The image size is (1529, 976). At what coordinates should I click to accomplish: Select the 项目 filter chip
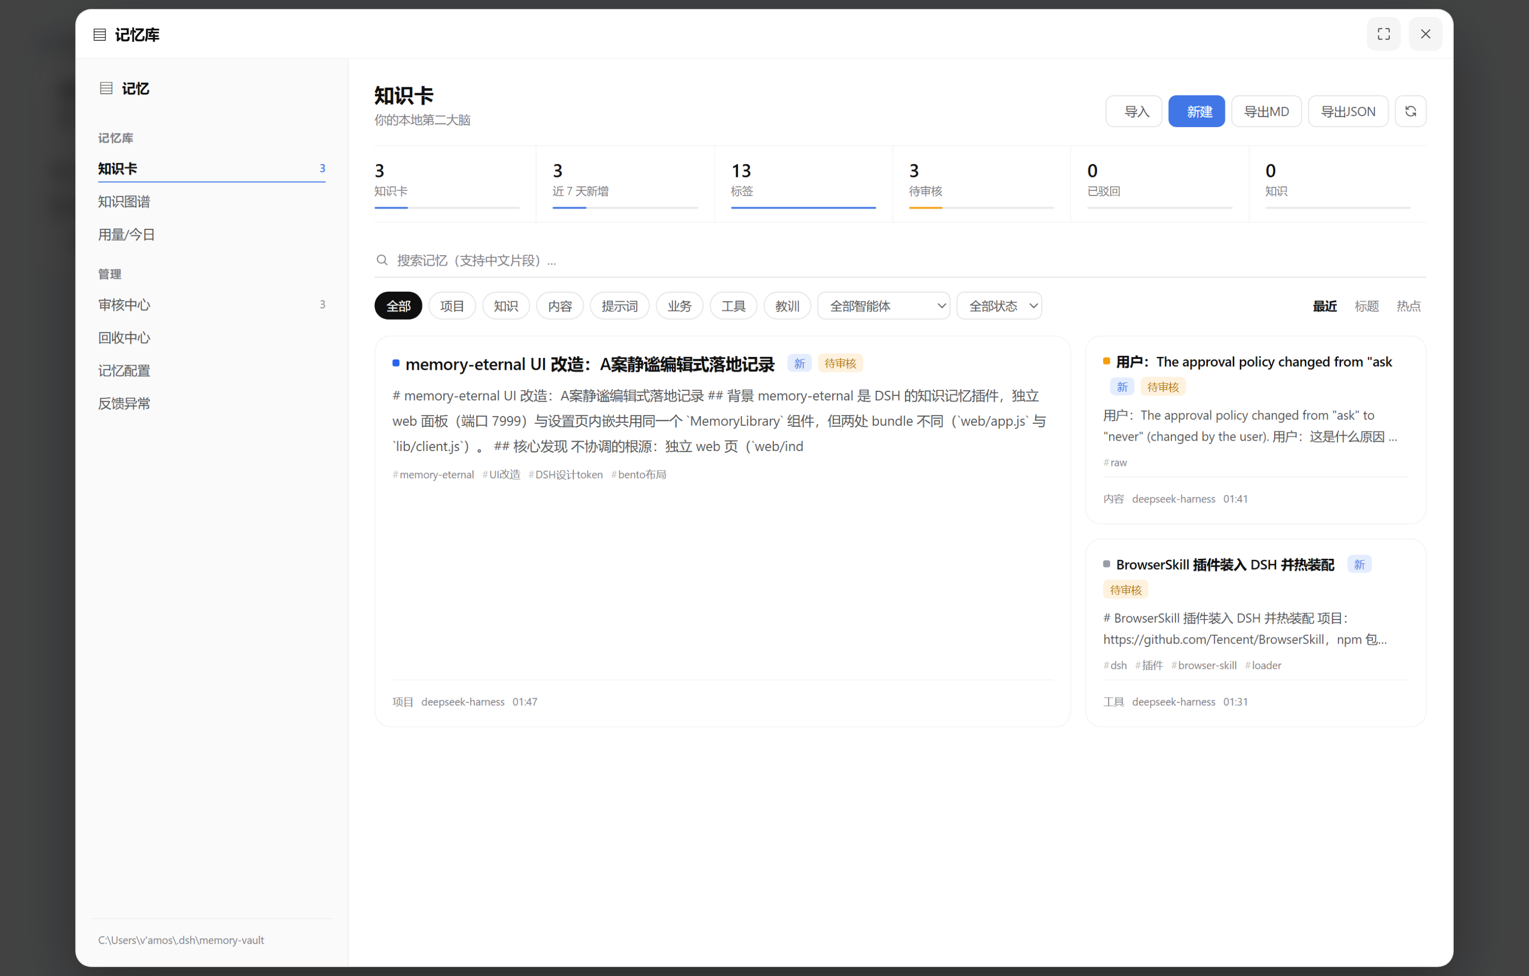pyautogui.click(x=452, y=306)
